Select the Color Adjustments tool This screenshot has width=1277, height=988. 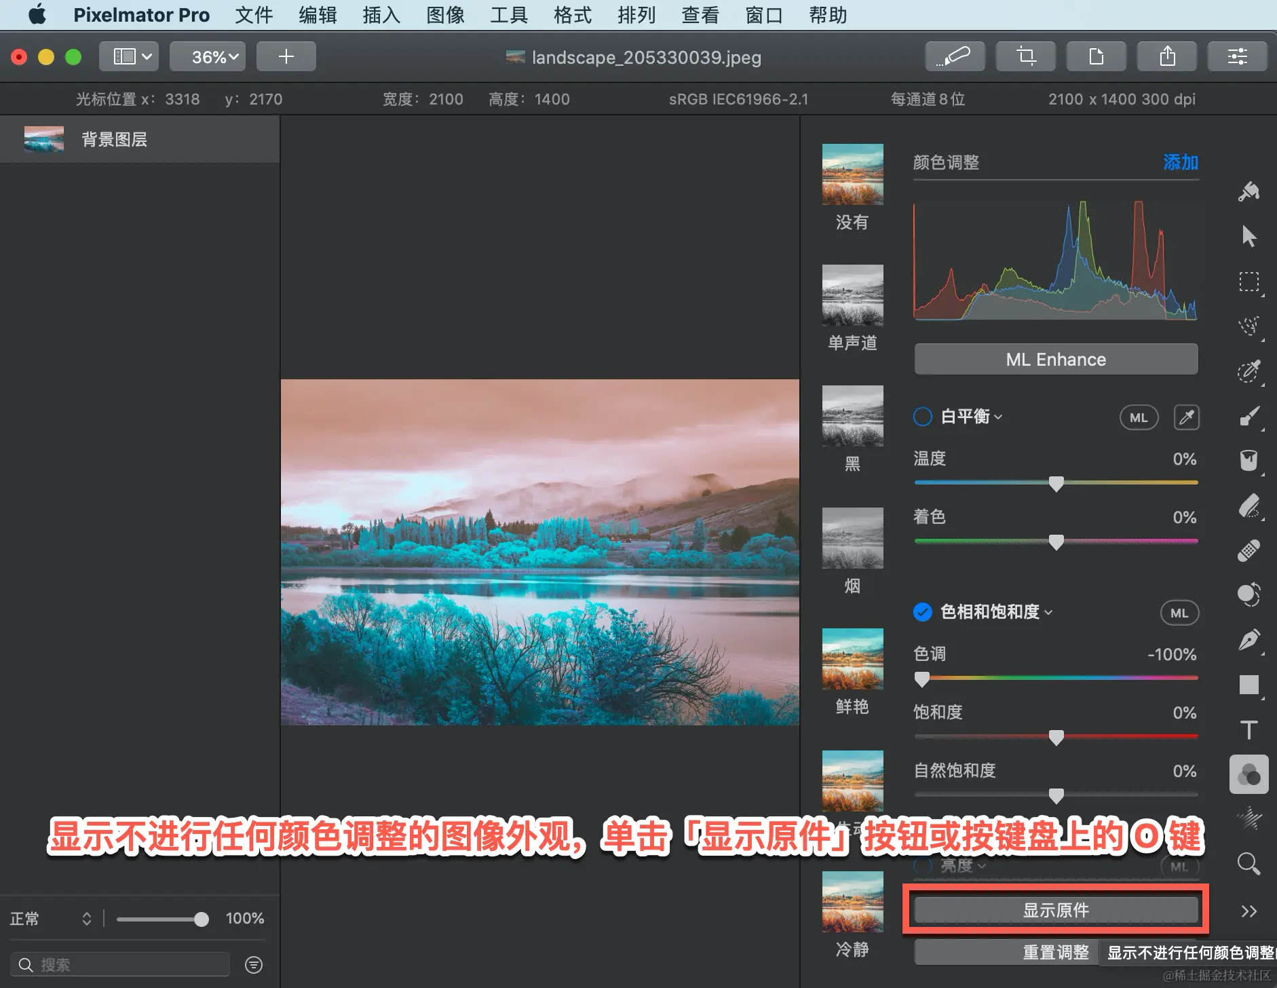click(x=1249, y=774)
